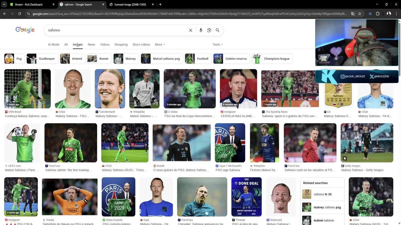Click related search safonov fc 25
Screen dimensions: 401x225
tap(322, 194)
